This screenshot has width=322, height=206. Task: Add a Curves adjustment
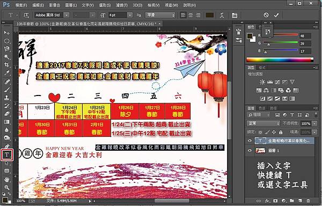coord(277,82)
